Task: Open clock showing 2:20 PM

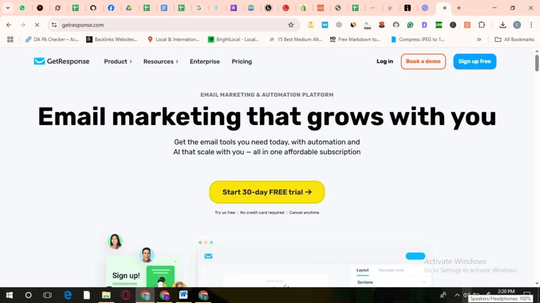Action: pos(506,291)
